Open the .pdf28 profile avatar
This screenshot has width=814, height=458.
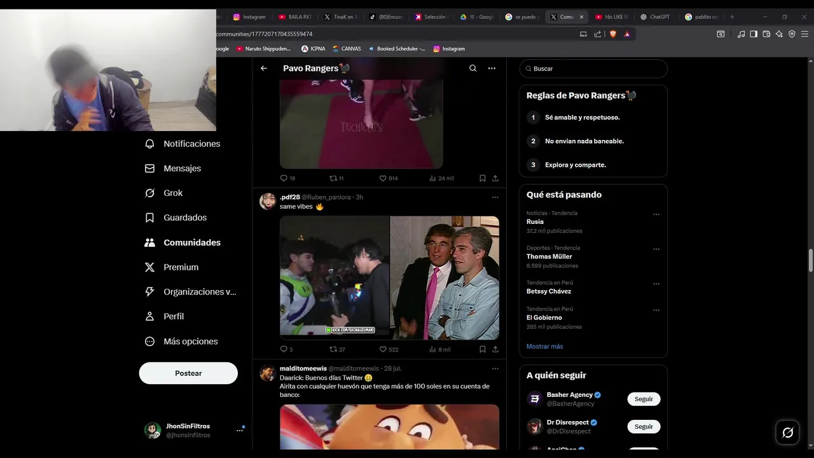click(268, 202)
